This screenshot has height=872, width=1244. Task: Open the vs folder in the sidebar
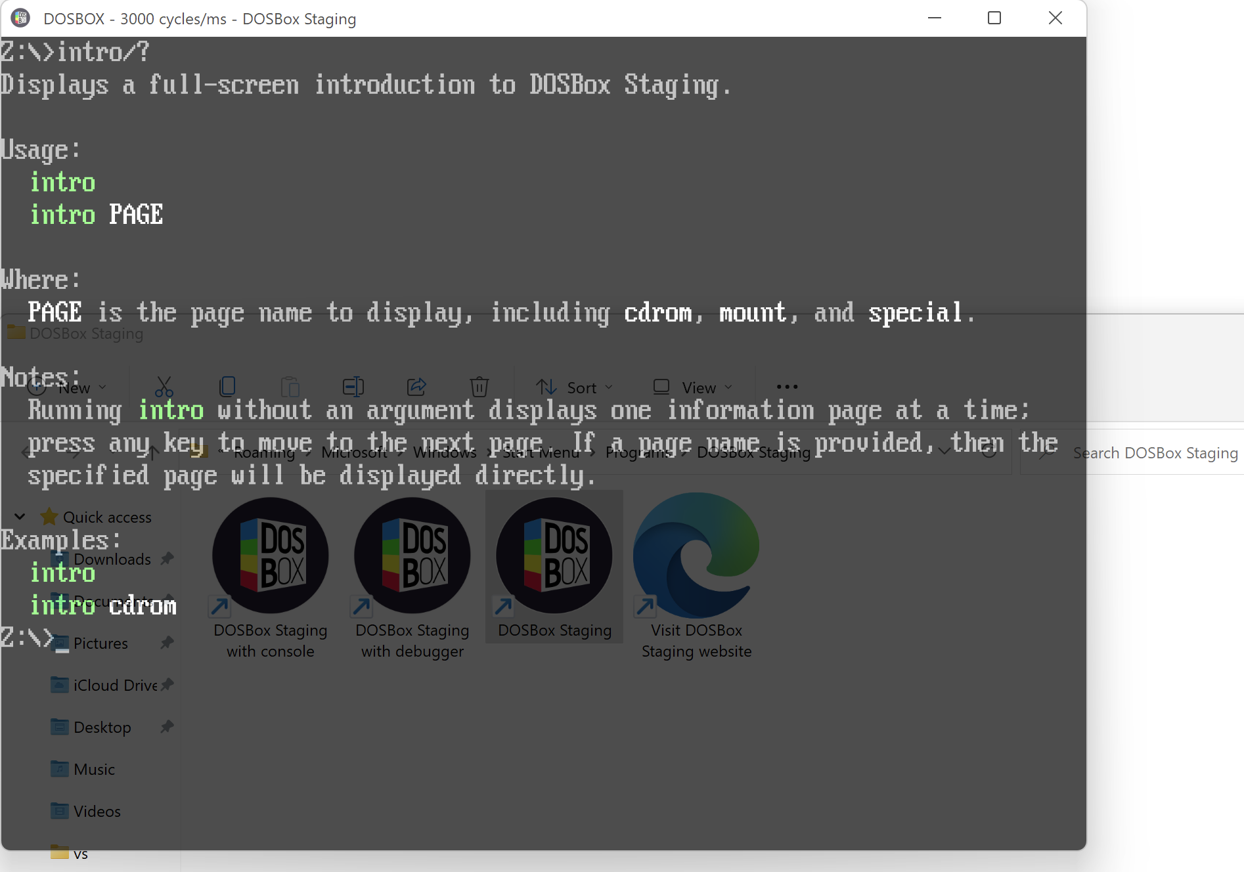pos(70,853)
